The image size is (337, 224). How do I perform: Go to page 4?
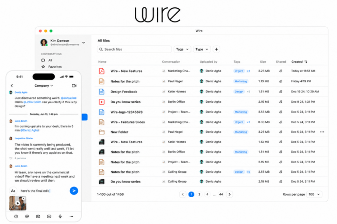(207, 194)
